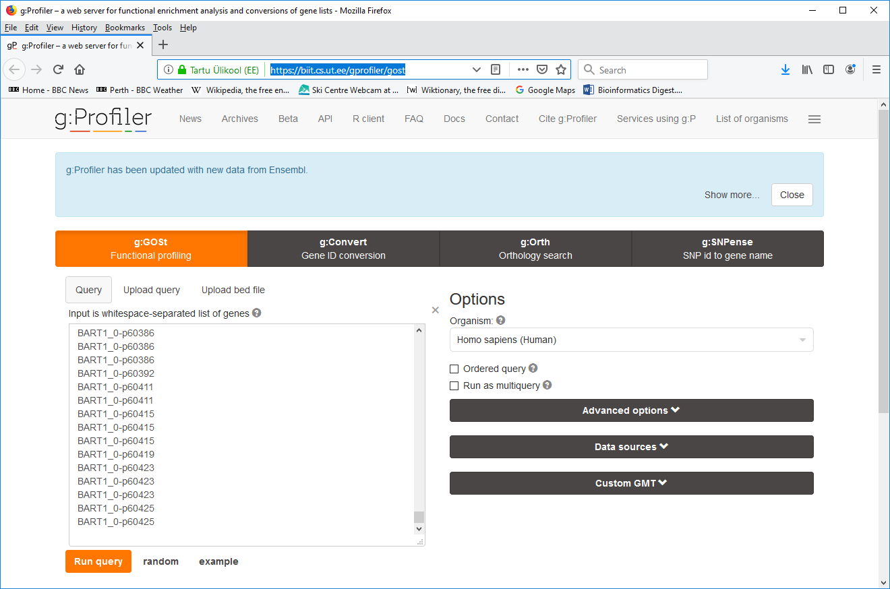
Task: Enable Run as multiquery checkbox
Action: (x=454, y=385)
